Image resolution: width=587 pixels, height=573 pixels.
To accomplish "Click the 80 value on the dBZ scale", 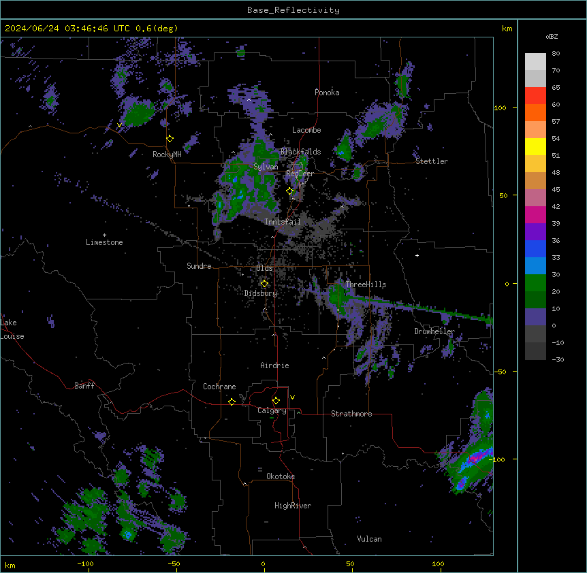I will (556, 54).
